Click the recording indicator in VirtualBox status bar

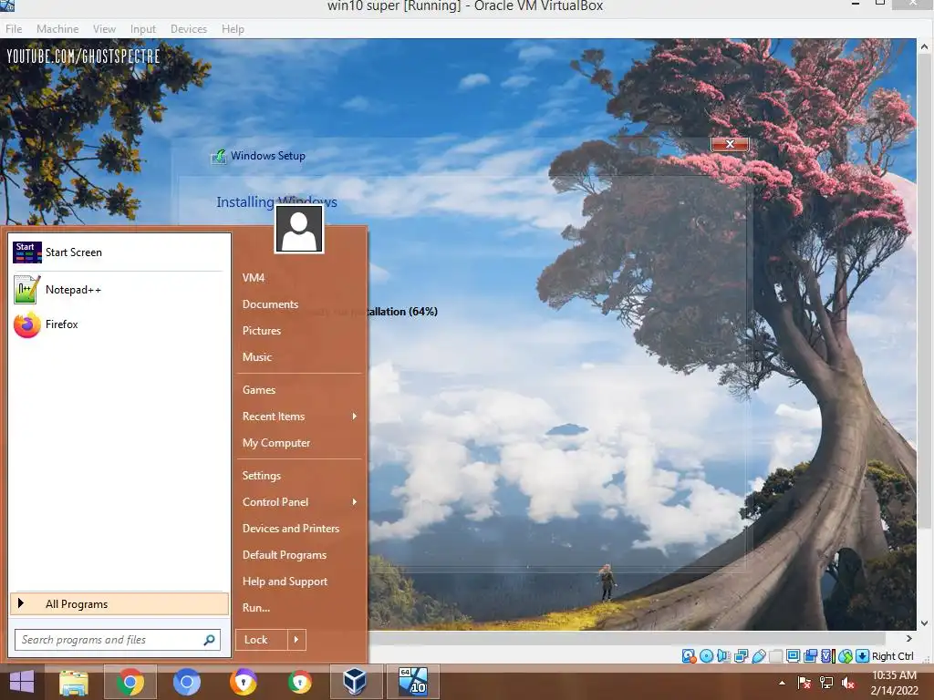click(x=810, y=656)
